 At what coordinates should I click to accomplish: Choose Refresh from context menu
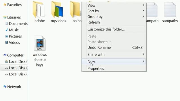coord(114,22)
